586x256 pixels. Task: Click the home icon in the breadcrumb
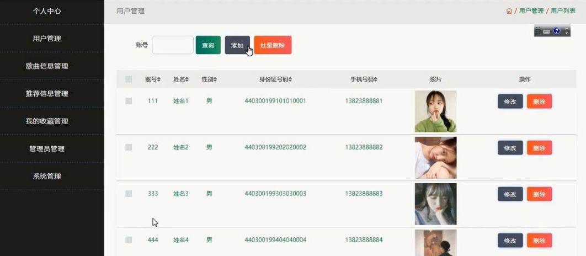[509, 11]
